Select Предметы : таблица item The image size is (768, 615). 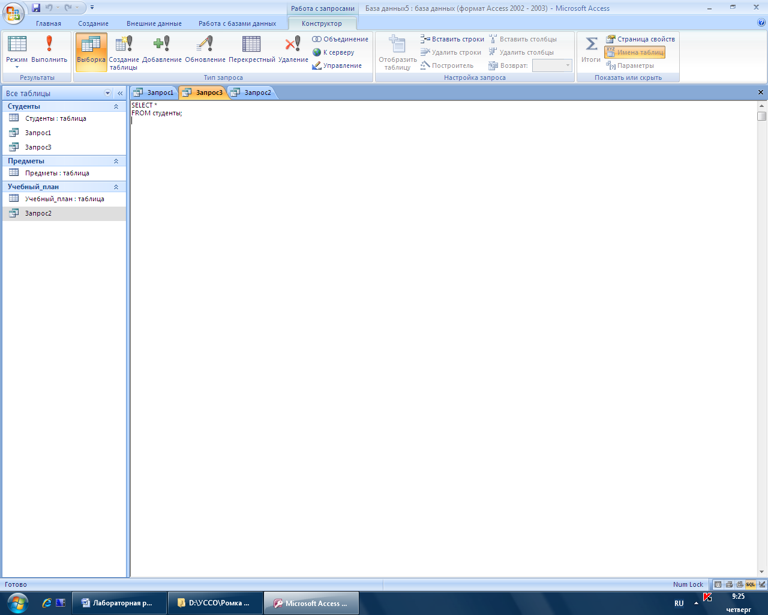coord(64,173)
